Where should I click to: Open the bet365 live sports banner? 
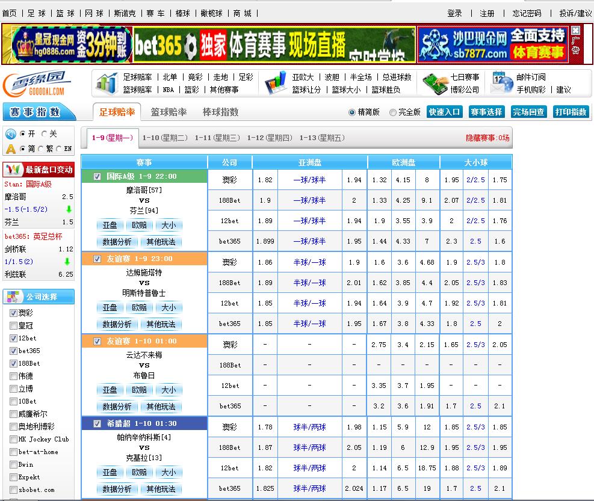click(x=274, y=45)
